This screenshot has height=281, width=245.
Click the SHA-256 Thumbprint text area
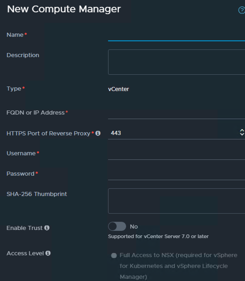pos(177,201)
